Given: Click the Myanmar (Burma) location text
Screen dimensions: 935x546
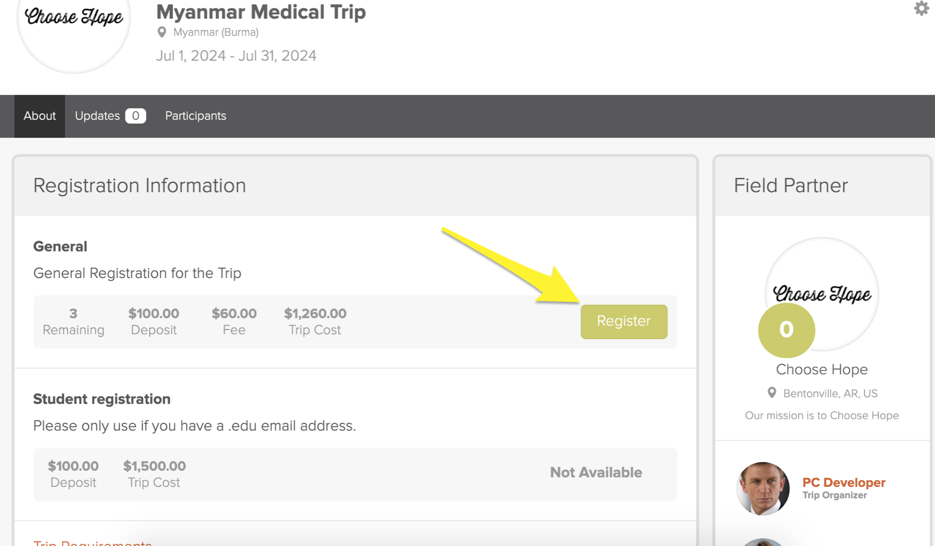Looking at the screenshot, I should point(216,33).
